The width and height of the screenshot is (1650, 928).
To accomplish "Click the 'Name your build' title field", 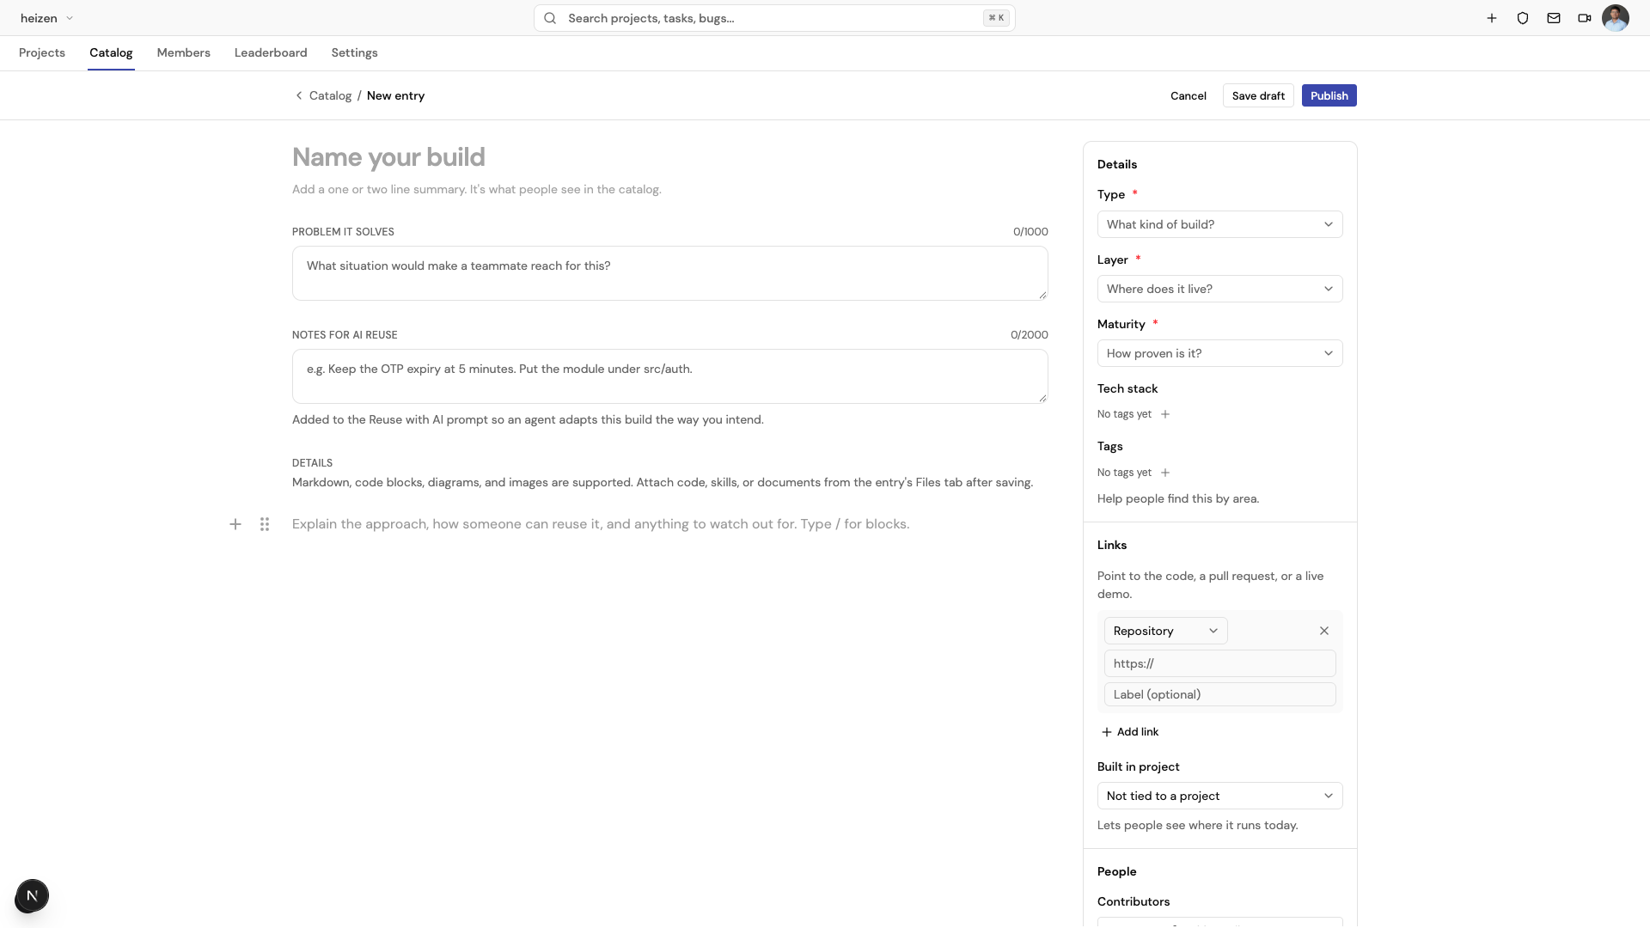I will (x=669, y=157).
